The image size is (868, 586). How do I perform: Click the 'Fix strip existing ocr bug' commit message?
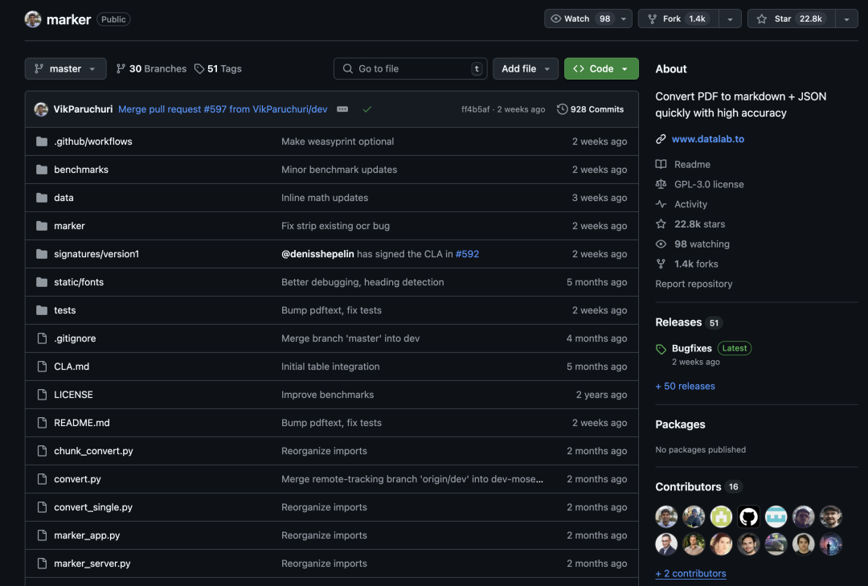[335, 226]
